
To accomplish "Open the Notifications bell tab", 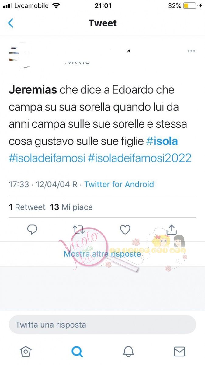I will pyautogui.click(x=128, y=351).
